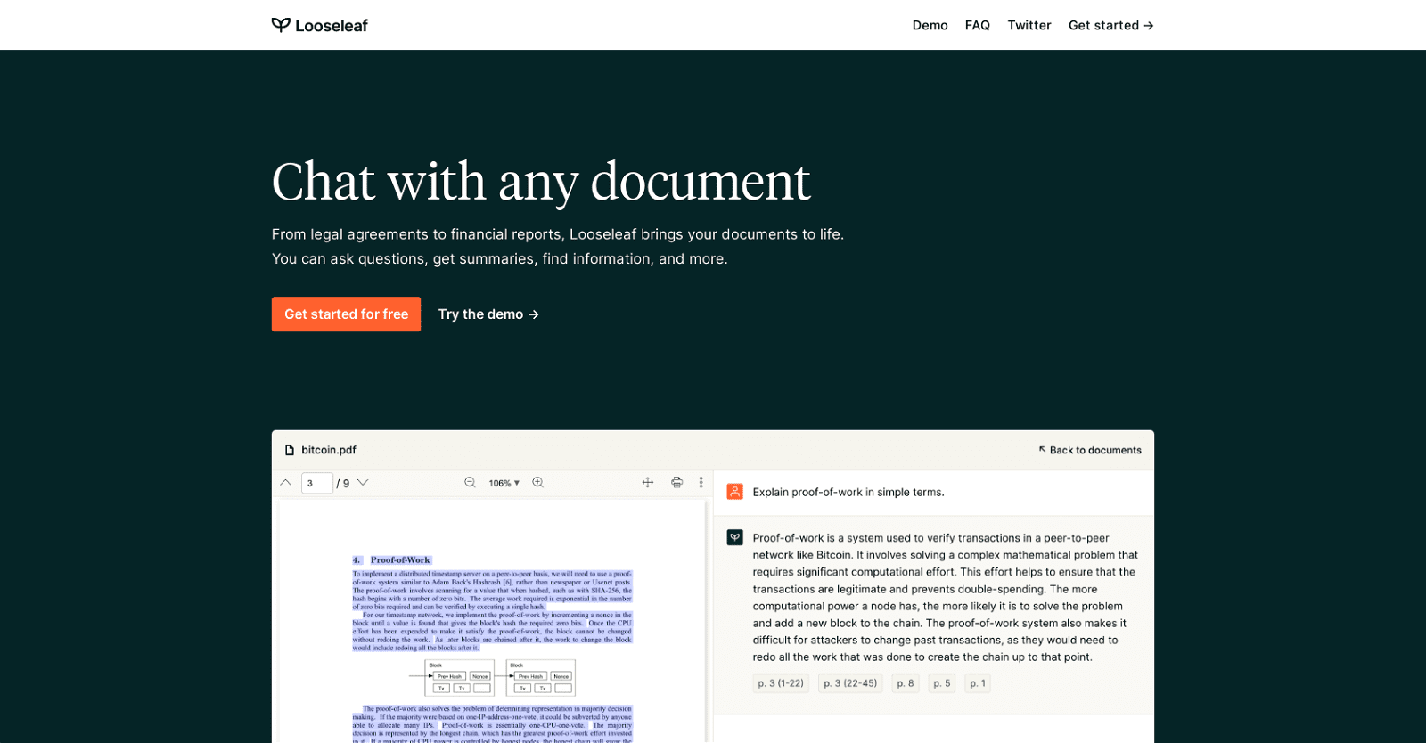Screen dimensions: 1426x743
Task: Go to previous page using up chevron
Action: [x=286, y=483]
